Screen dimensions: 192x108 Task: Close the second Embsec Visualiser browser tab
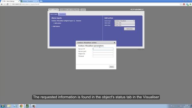click(x=38, y=1)
